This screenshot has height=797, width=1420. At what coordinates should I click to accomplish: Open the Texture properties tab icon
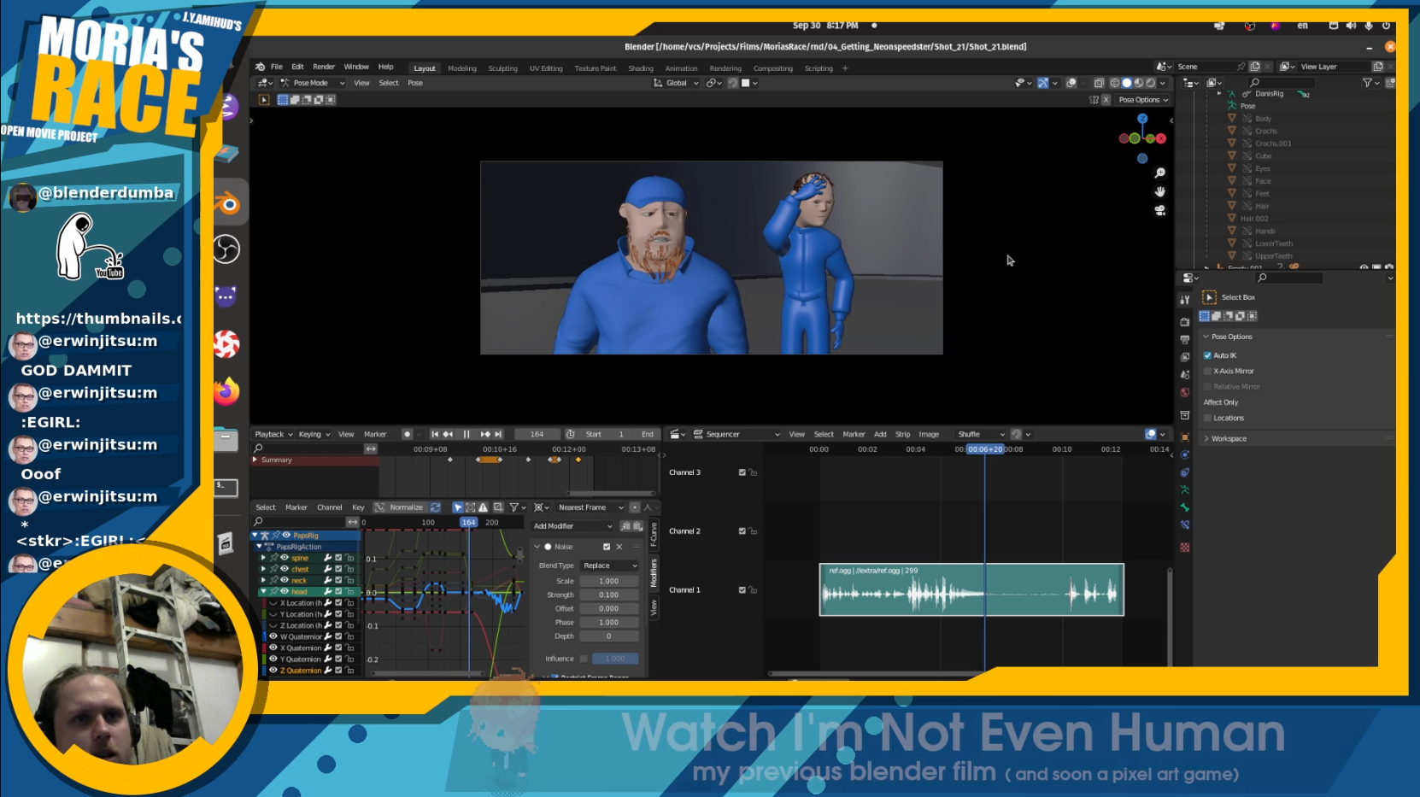click(x=1184, y=547)
